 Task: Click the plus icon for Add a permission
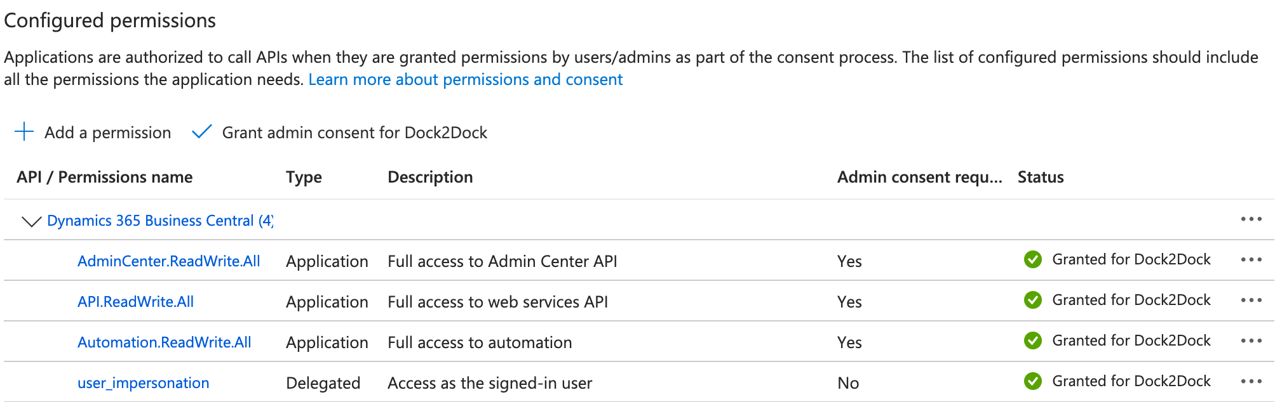(x=24, y=132)
